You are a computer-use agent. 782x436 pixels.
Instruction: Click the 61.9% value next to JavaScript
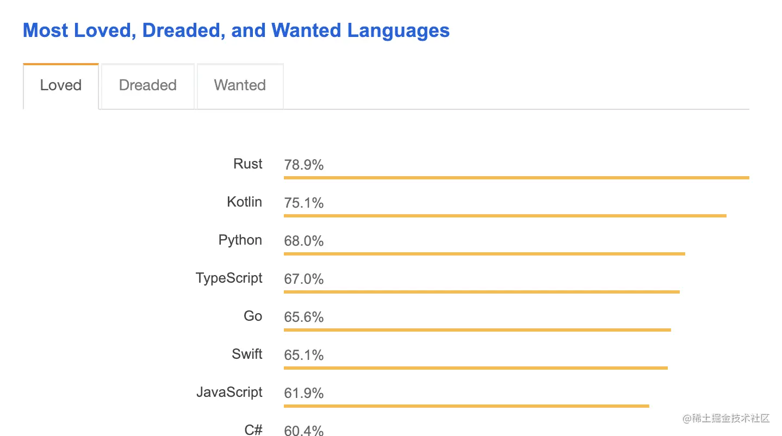(x=303, y=393)
